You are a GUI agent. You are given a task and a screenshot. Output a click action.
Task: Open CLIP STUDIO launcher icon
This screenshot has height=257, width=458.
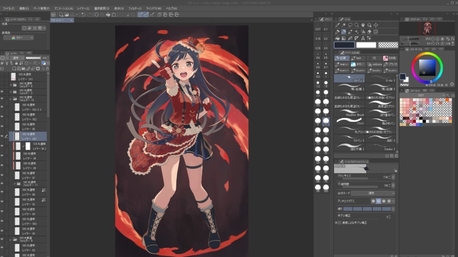(x=53, y=14)
